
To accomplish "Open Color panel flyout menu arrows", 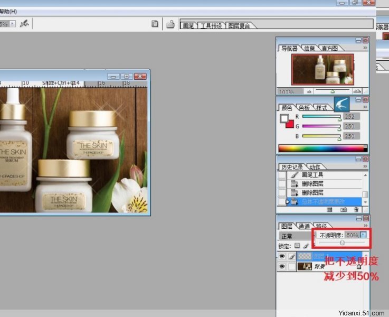I will [365, 107].
